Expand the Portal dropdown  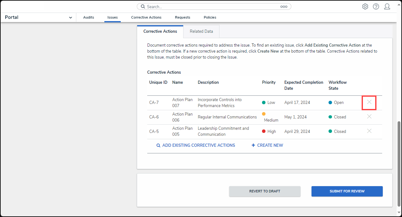click(70, 18)
